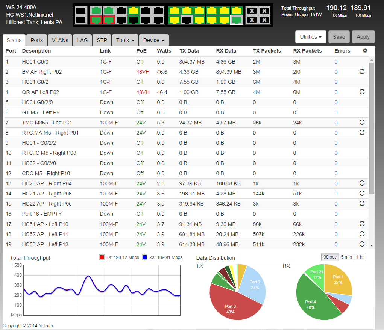Switch to the STP tab
The width and height of the screenshot is (384, 330).
coord(102,40)
